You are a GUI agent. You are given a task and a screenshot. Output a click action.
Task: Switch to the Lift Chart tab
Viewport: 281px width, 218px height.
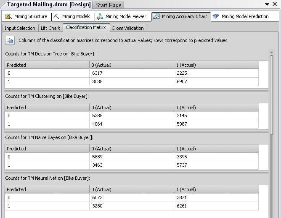click(x=50, y=28)
